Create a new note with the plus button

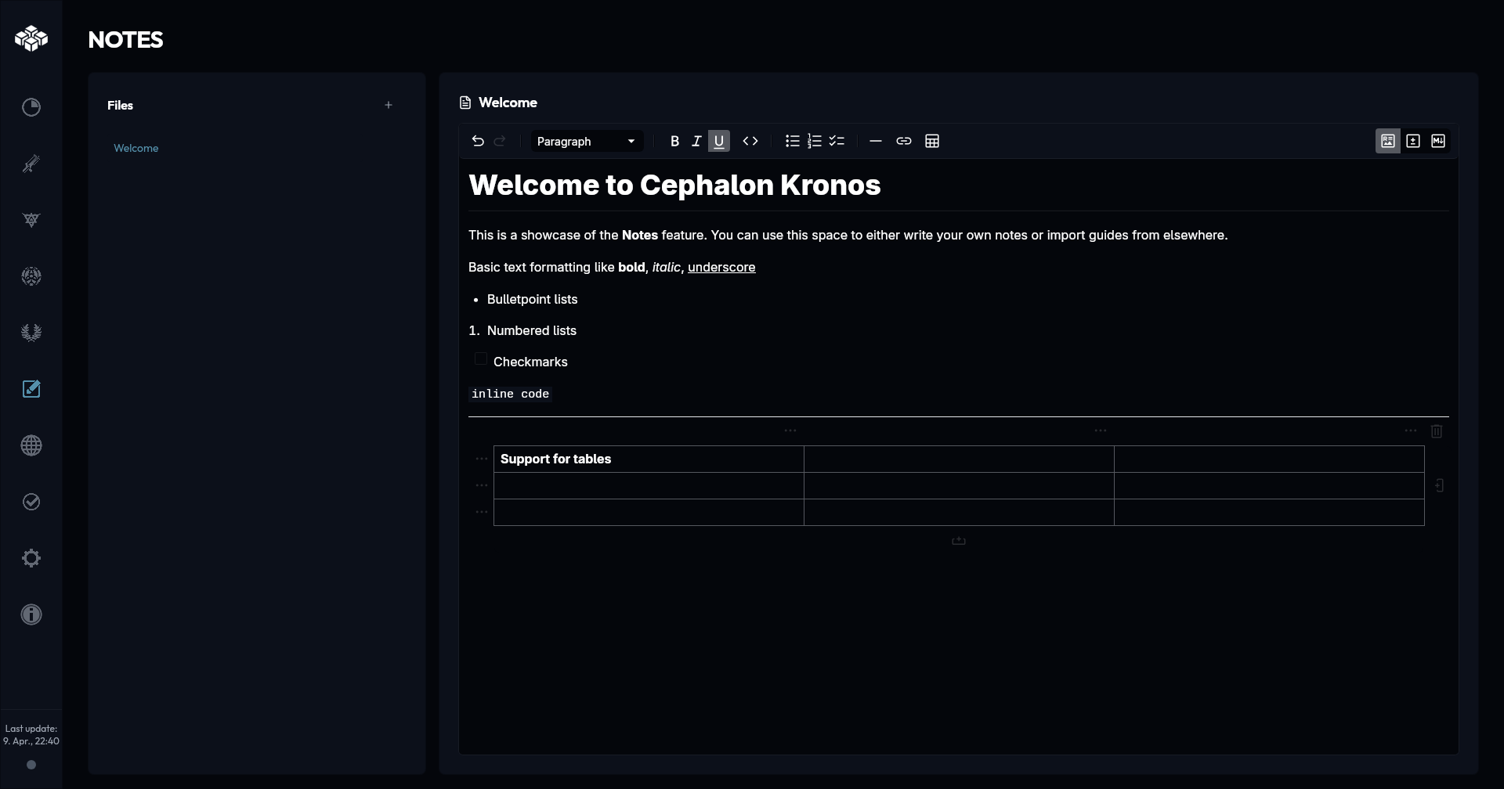(389, 104)
